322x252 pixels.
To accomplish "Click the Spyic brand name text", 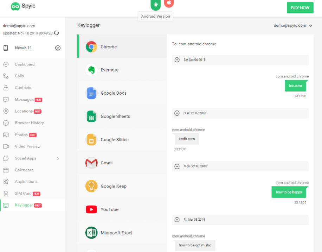I will click(28, 6).
